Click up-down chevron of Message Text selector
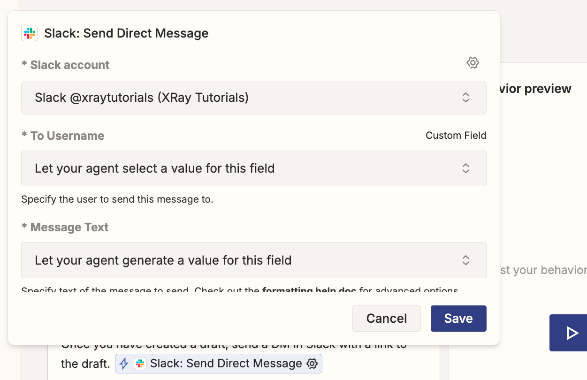The height and width of the screenshot is (380, 587). pos(466,260)
